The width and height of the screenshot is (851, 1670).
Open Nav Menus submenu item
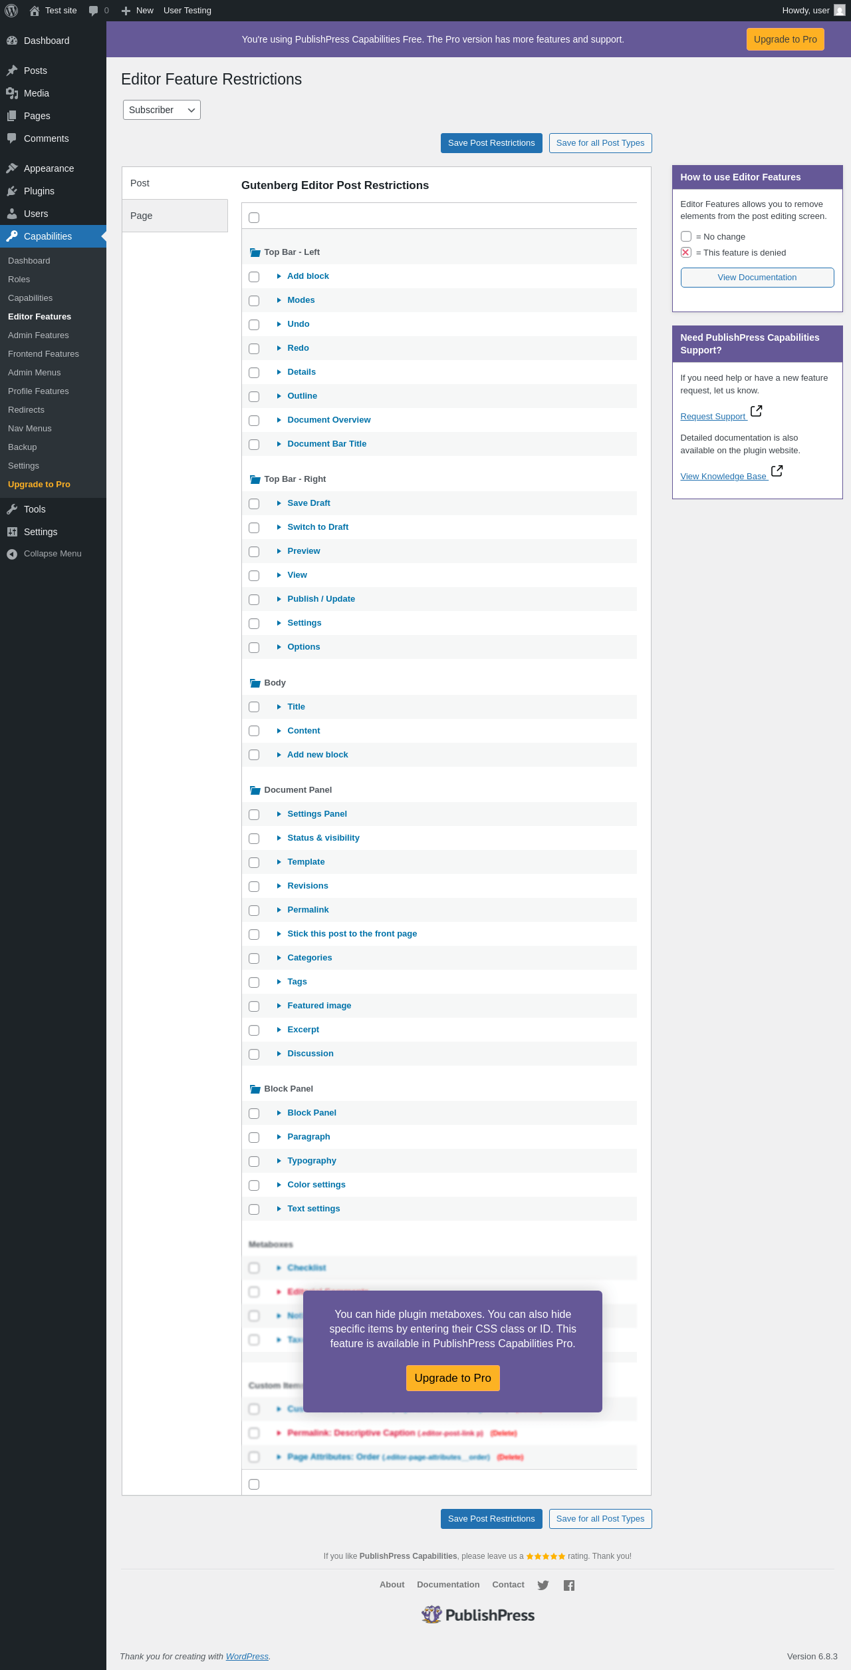click(x=53, y=429)
